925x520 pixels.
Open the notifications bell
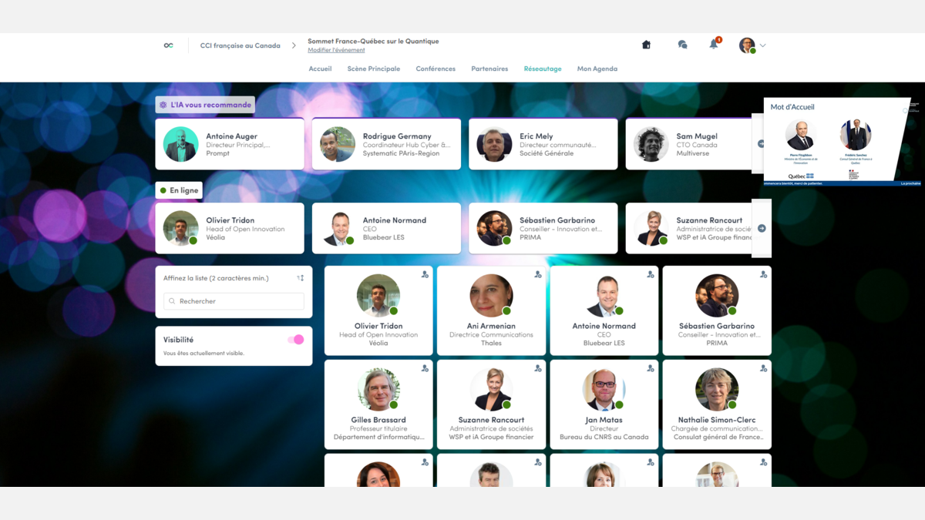(x=714, y=45)
